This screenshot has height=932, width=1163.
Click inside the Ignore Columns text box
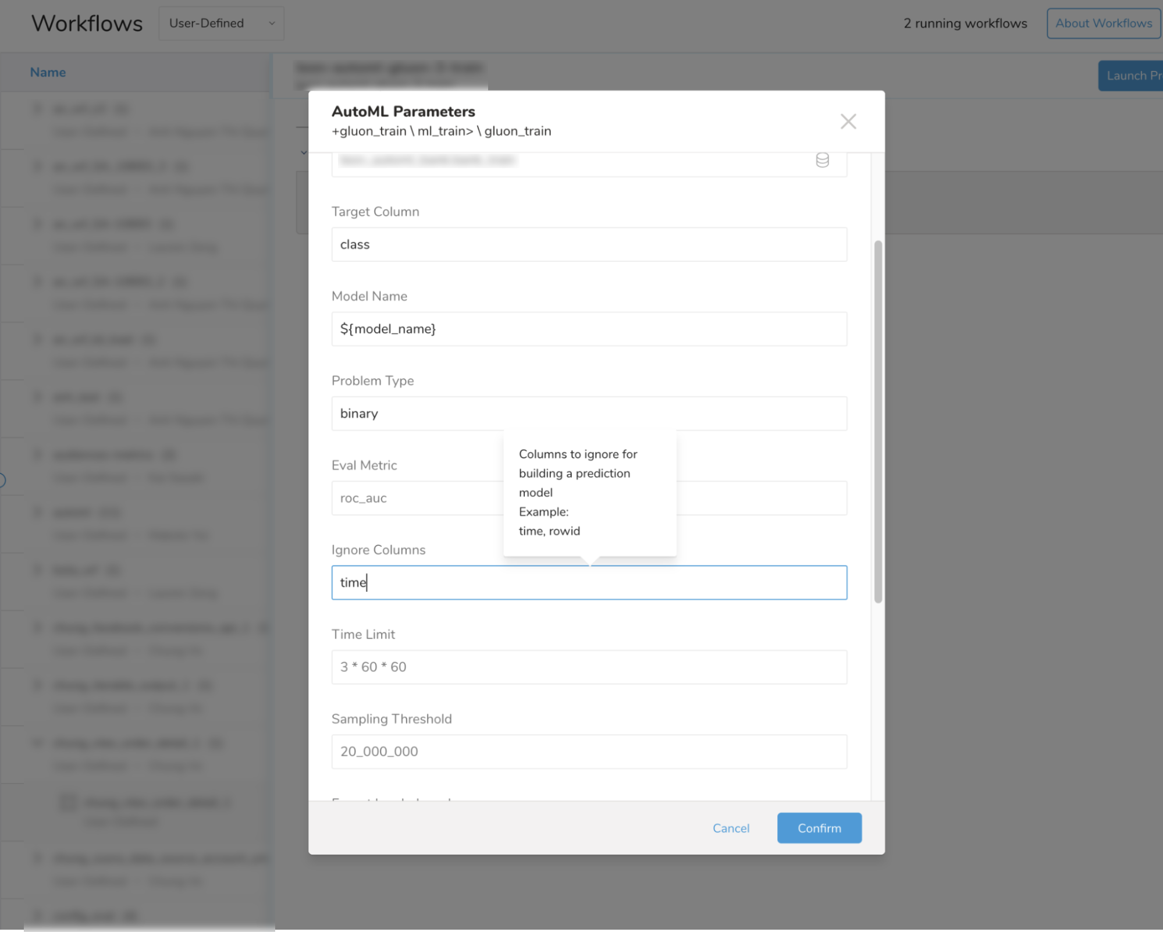(588, 583)
